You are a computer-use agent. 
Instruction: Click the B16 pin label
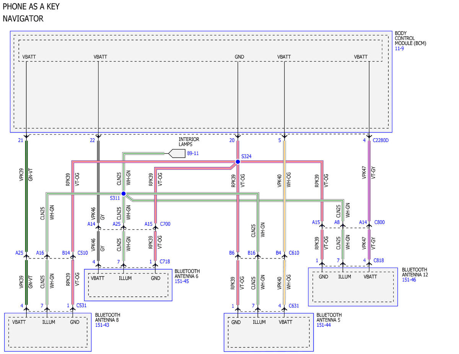tap(251, 253)
